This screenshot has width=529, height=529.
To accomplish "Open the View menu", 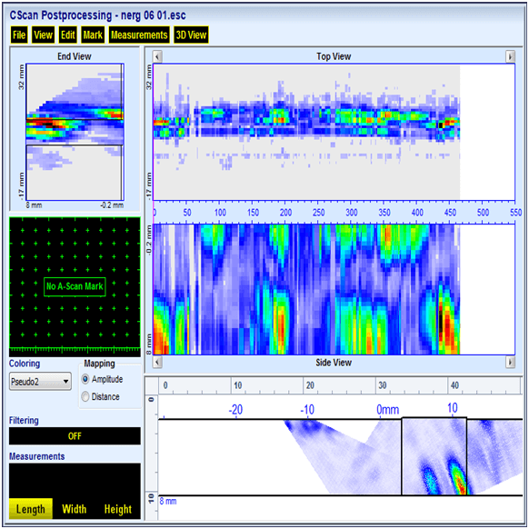I will pos(43,35).
